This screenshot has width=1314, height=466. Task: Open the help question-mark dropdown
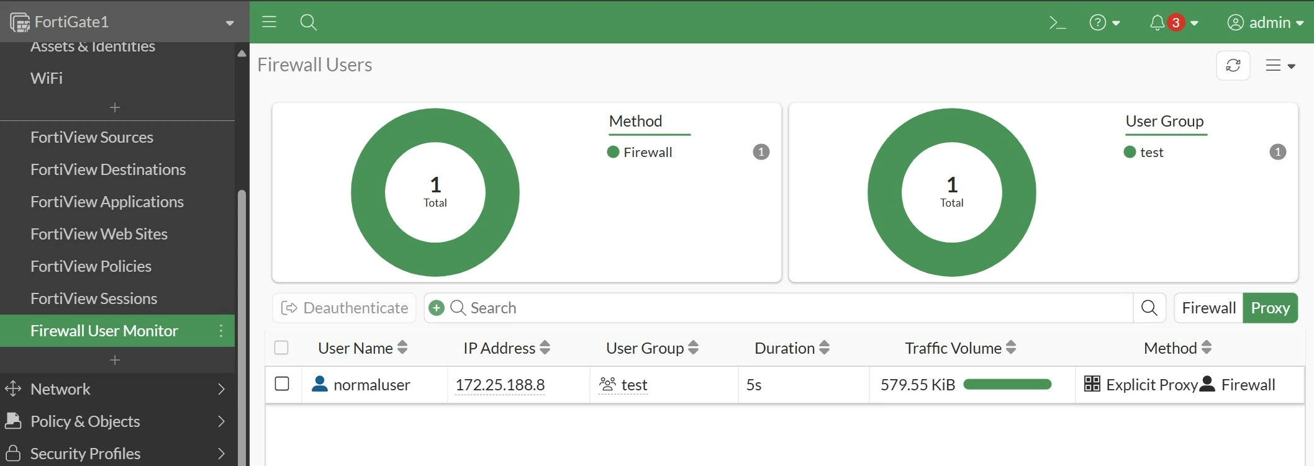1105,23
